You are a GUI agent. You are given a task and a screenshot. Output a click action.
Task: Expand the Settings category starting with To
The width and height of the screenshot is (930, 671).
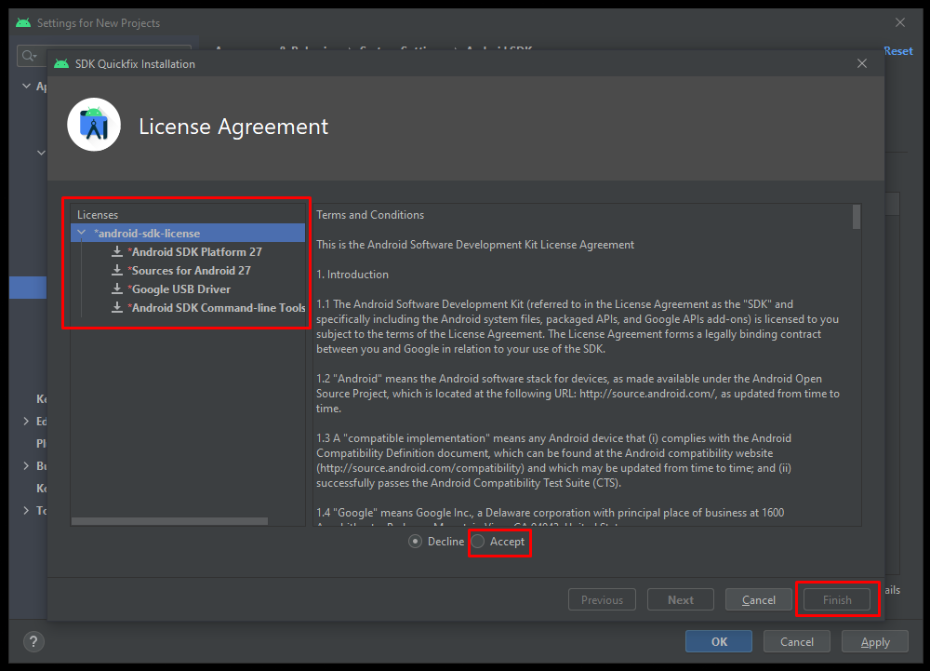point(26,510)
